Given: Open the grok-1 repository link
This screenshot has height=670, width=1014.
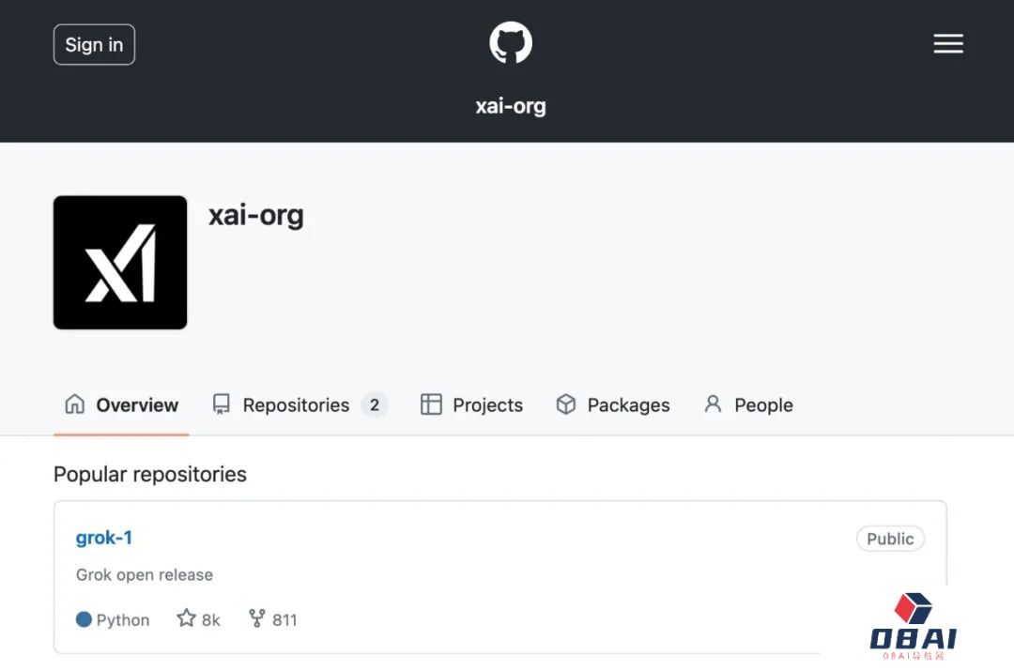Looking at the screenshot, I should [x=104, y=538].
